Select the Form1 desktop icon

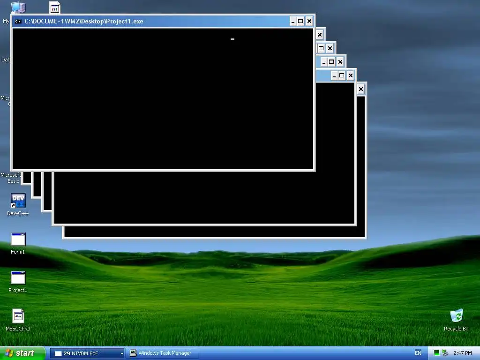[x=18, y=243]
